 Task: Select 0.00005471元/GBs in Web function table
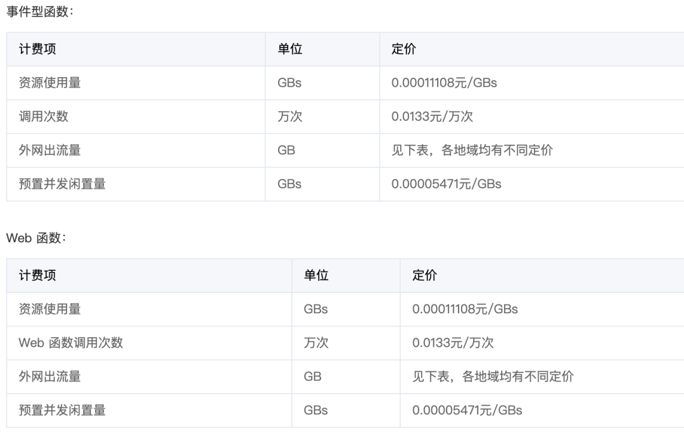click(x=467, y=410)
